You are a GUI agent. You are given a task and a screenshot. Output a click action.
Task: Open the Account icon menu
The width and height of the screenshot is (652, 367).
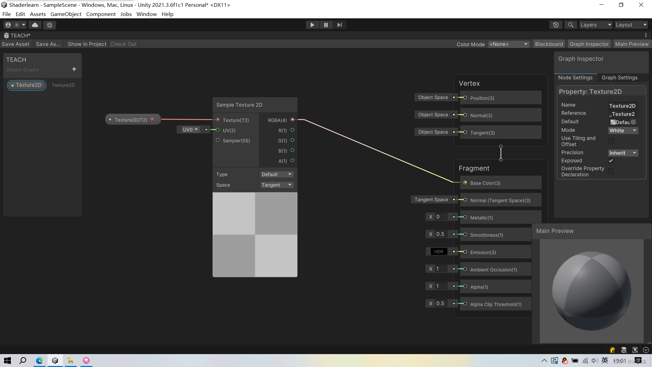7,24
